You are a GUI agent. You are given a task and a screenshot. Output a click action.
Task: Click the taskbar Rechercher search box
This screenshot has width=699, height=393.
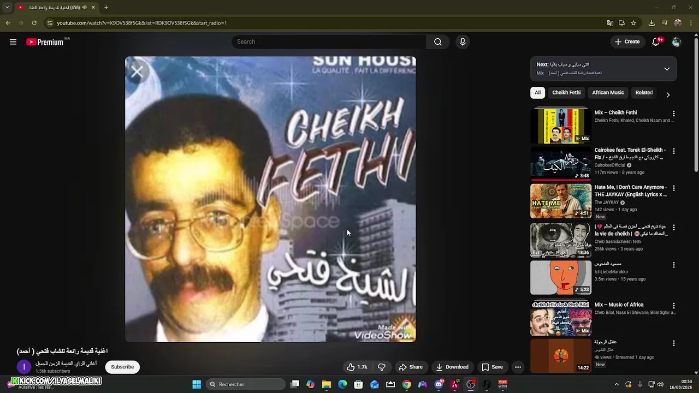tap(245, 384)
